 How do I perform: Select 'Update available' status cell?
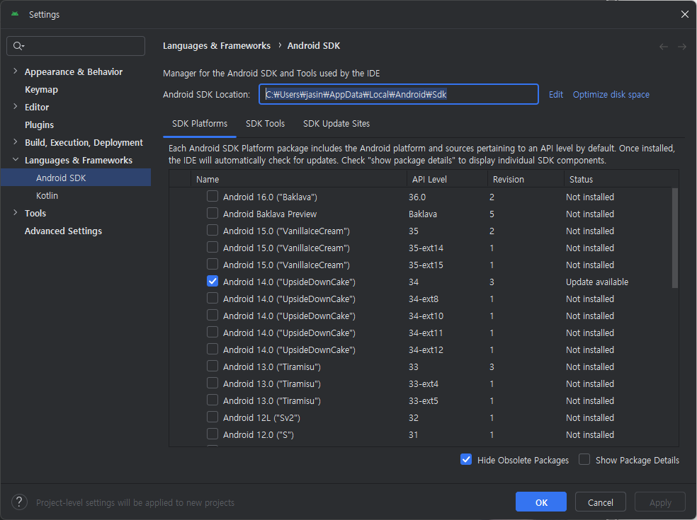pyautogui.click(x=597, y=282)
